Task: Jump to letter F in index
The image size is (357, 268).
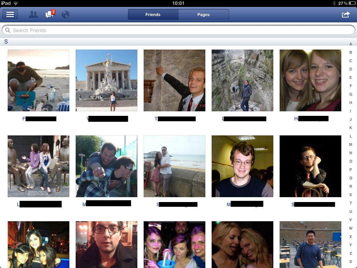Action: 351,86
